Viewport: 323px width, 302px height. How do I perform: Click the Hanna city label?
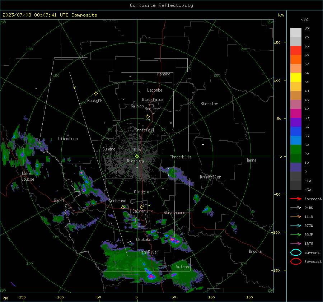251,160
